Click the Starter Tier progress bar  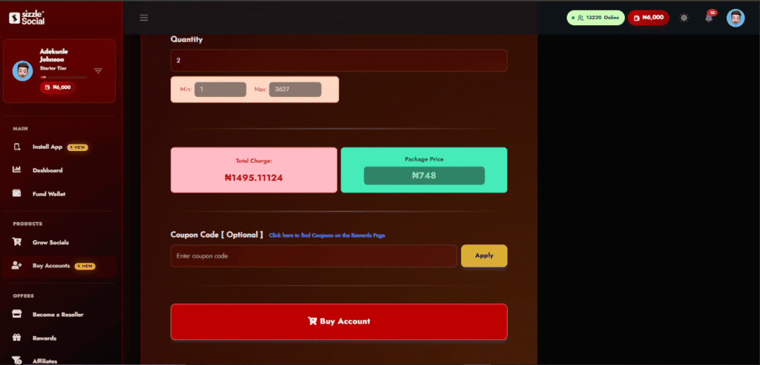click(x=64, y=77)
